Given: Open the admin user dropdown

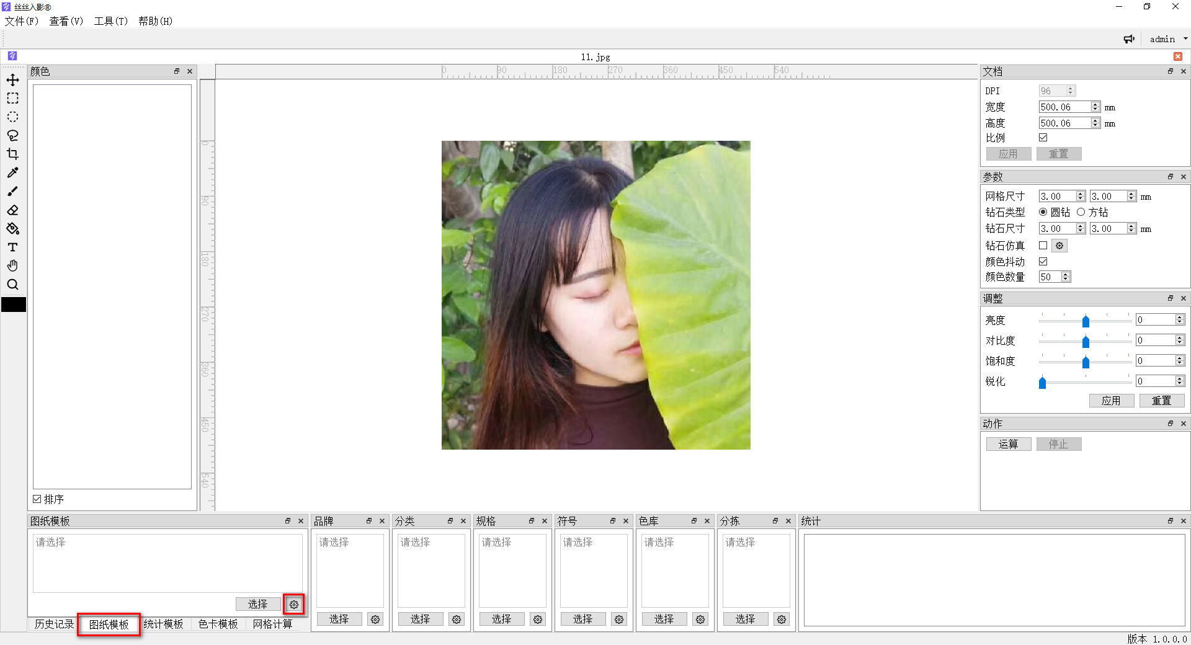Looking at the screenshot, I should coord(1168,39).
